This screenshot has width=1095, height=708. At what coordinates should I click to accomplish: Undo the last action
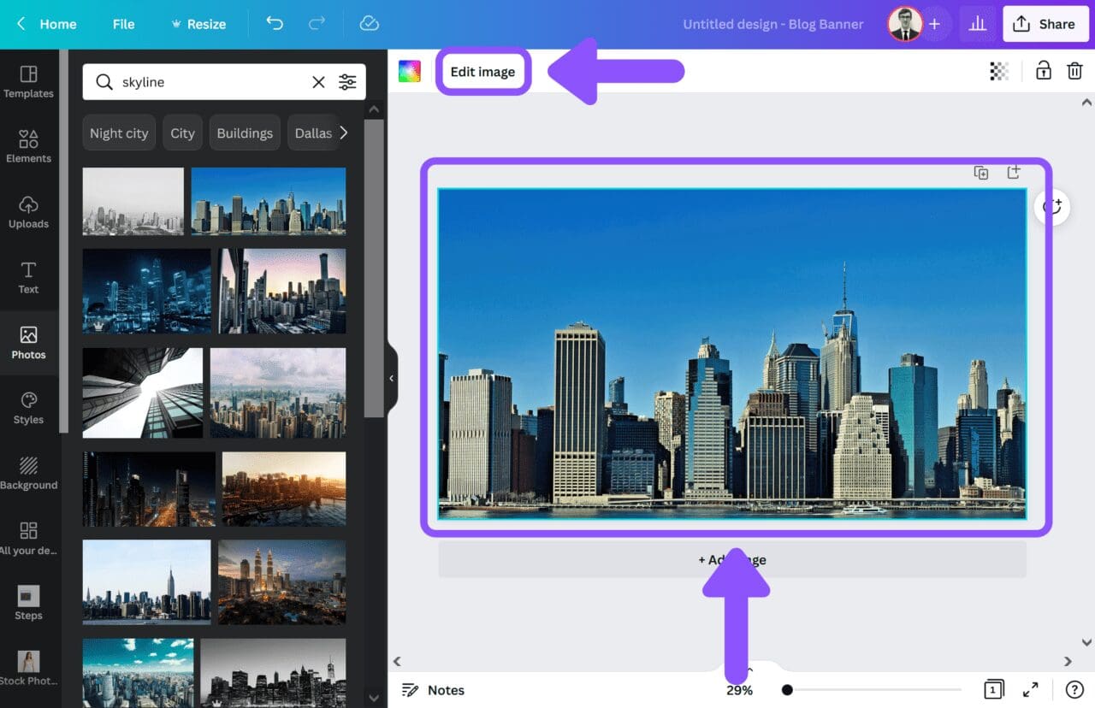point(275,24)
